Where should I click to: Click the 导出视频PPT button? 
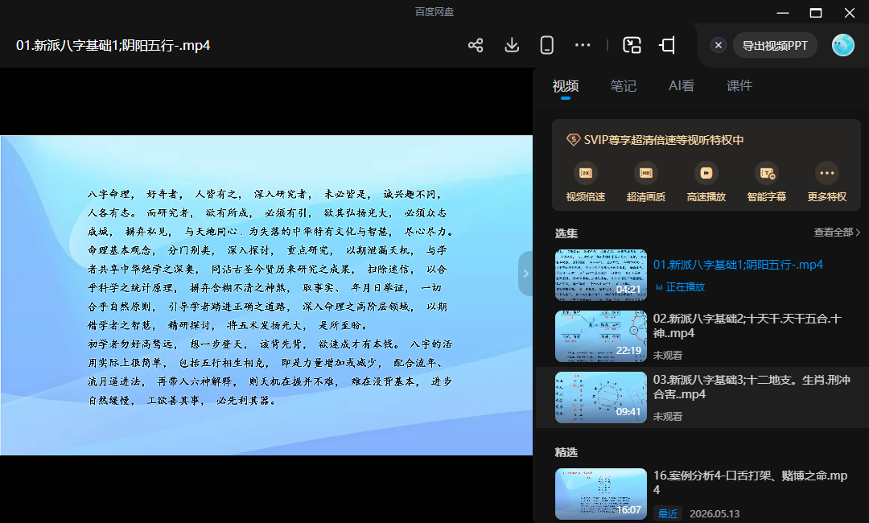coord(775,45)
